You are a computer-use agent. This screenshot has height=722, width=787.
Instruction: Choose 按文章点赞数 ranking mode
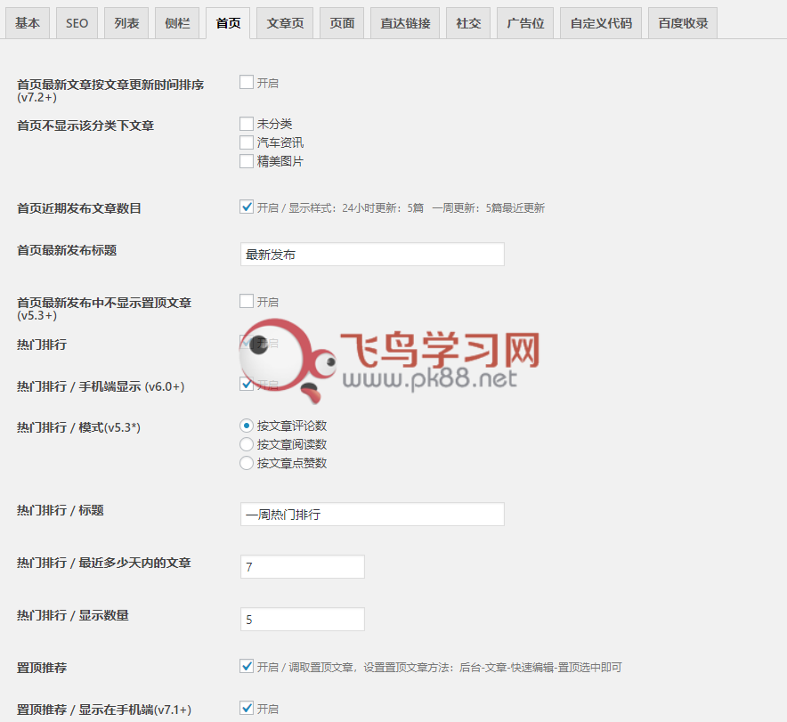247,463
